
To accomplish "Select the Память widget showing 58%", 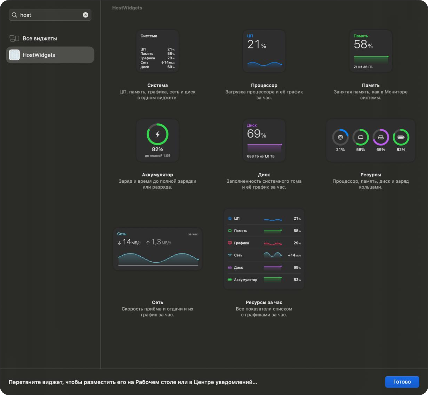I will click(x=370, y=51).
